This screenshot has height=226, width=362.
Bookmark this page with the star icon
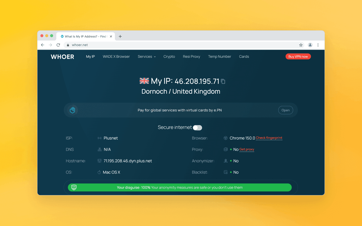coord(301,45)
